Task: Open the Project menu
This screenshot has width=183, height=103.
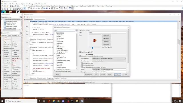Action: [x=23, y=4]
